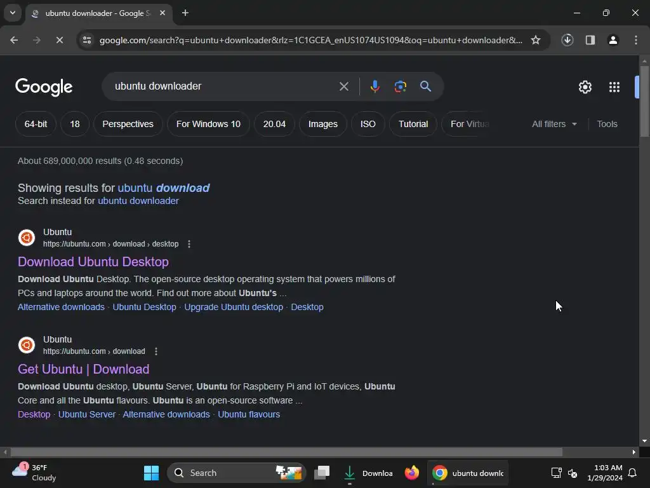Image resolution: width=650 pixels, height=488 pixels.
Task: Open Google quick settings gear
Action: click(x=585, y=87)
